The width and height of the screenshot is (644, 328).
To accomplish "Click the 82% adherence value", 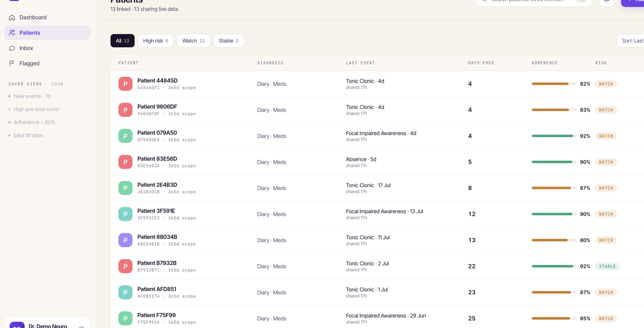I will coord(585,84).
